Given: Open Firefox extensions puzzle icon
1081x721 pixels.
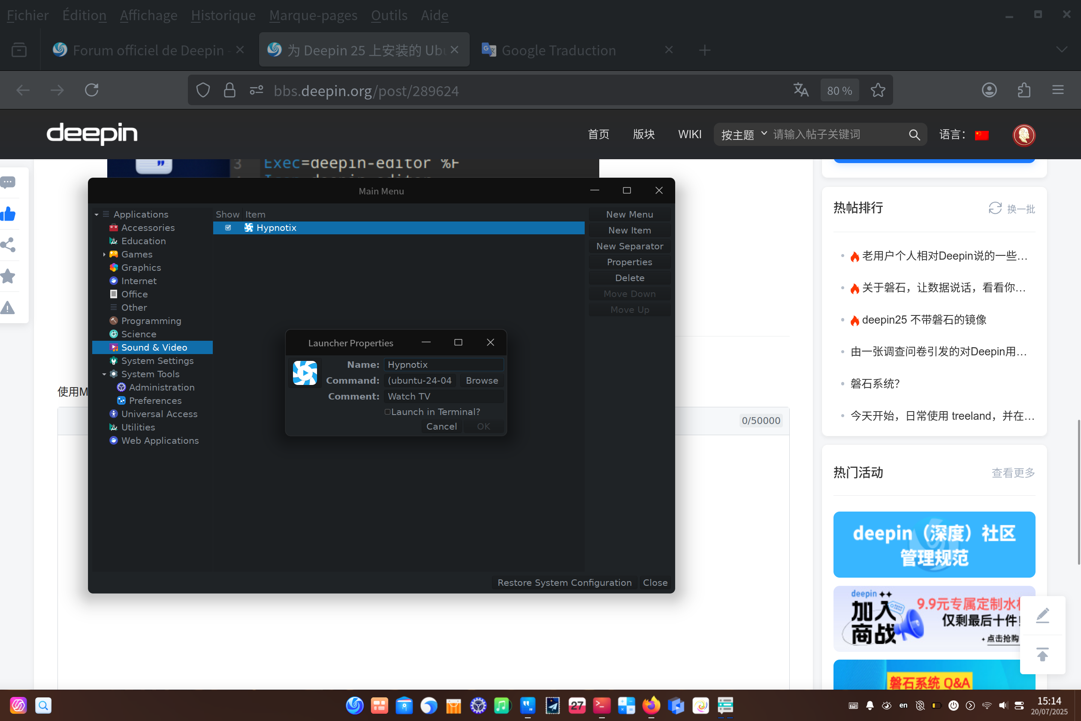Looking at the screenshot, I should click(x=1024, y=90).
